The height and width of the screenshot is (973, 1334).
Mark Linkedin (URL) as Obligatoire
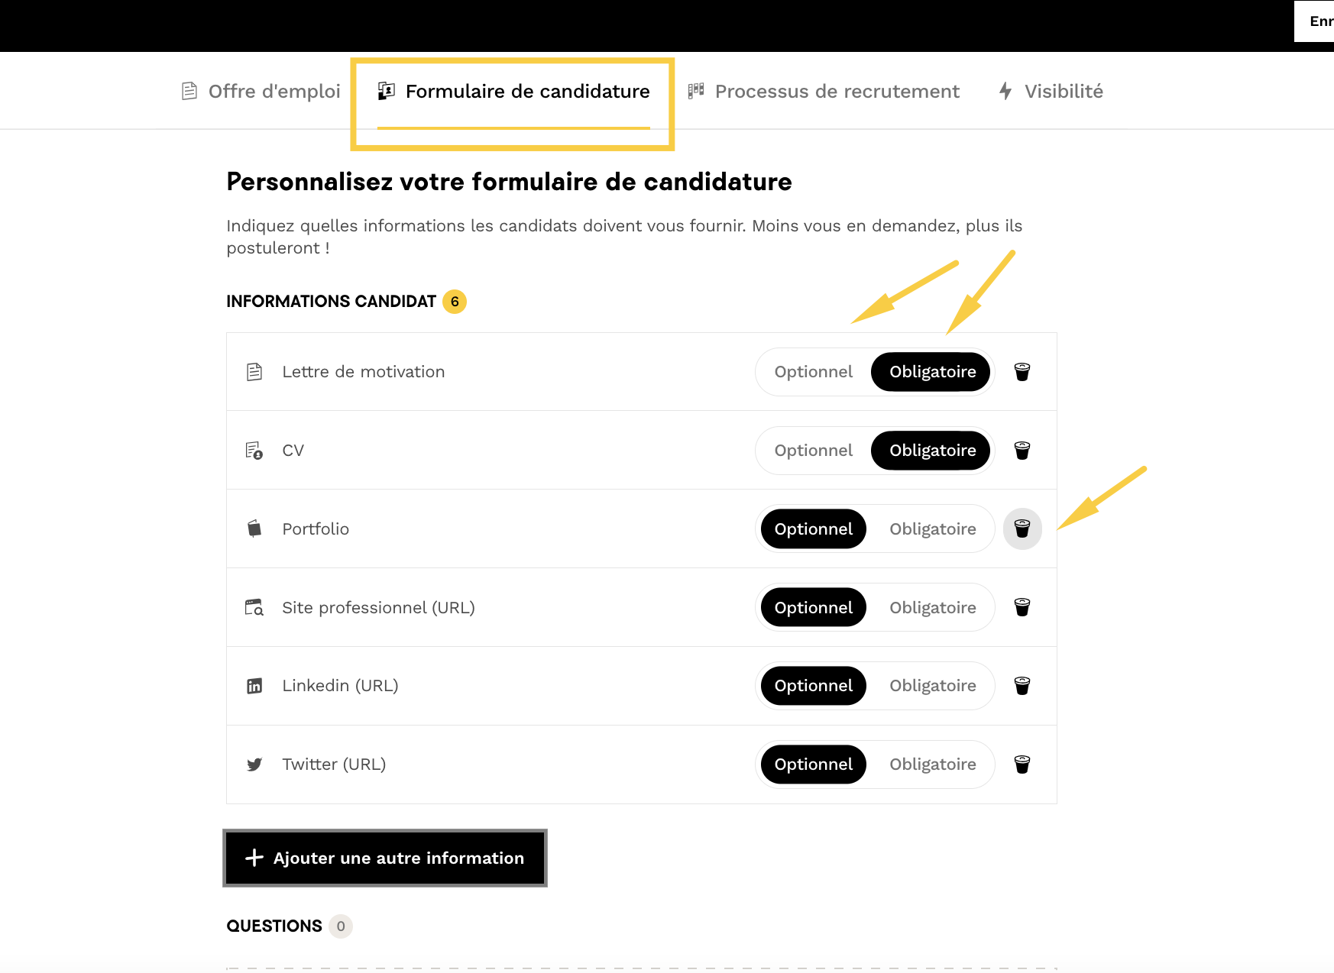(x=932, y=686)
